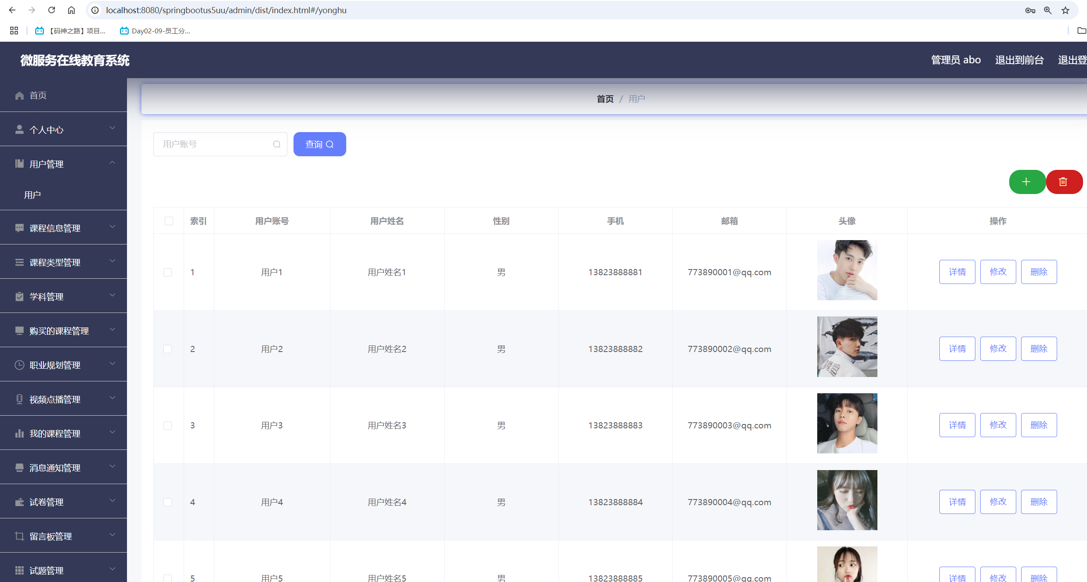
Task: Click the 课程信息管理 chat icon
Action: [x=19, y=228]
